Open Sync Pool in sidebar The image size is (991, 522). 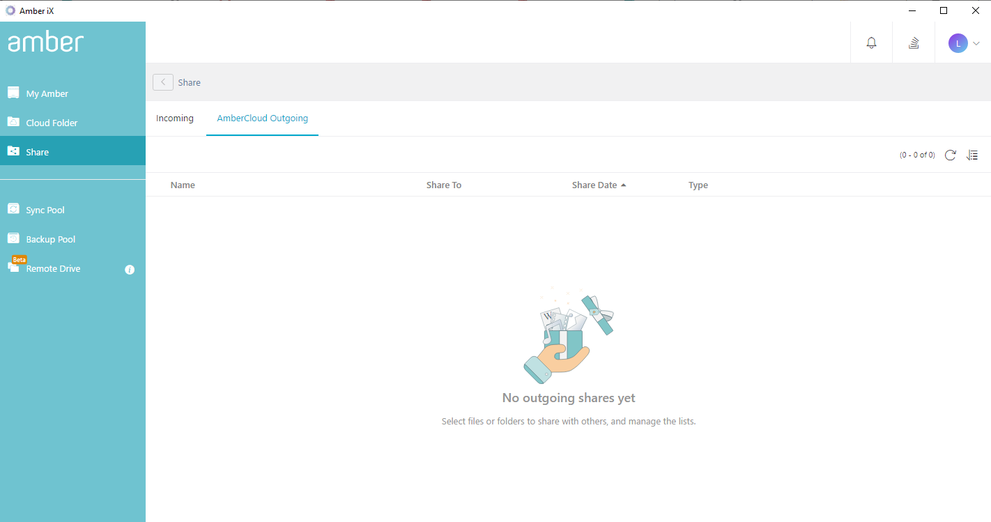coord(72,210)
